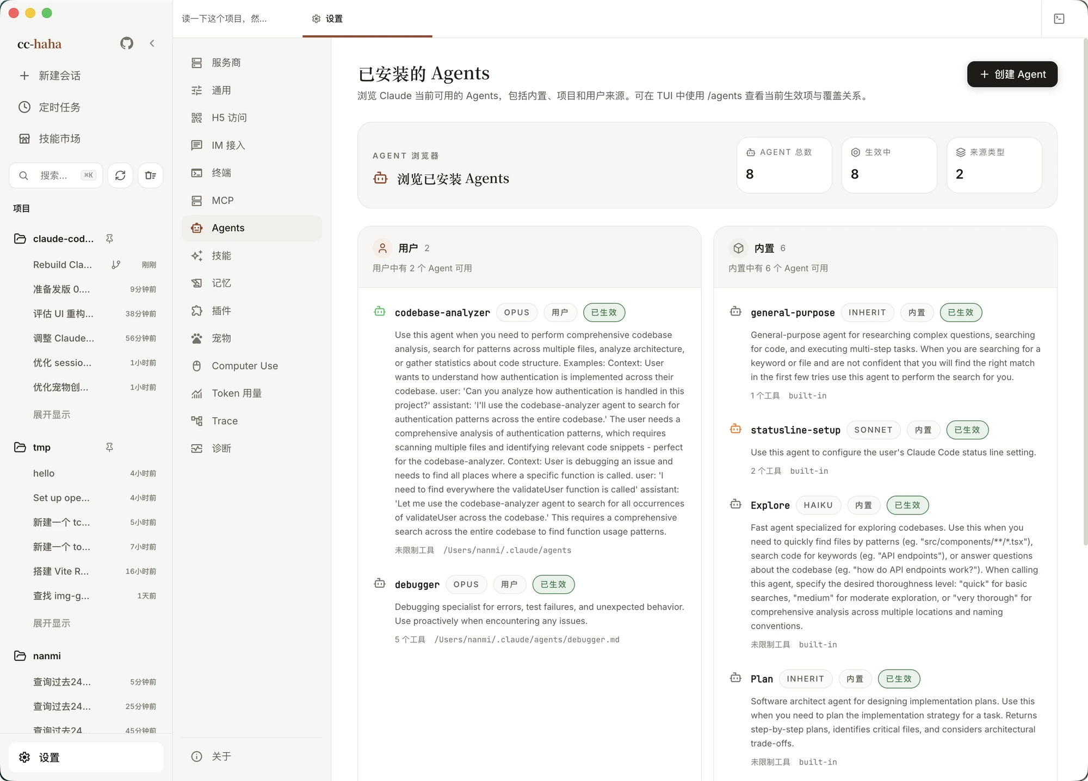Click the robot icon beside debugger

[x=380, y=584]
